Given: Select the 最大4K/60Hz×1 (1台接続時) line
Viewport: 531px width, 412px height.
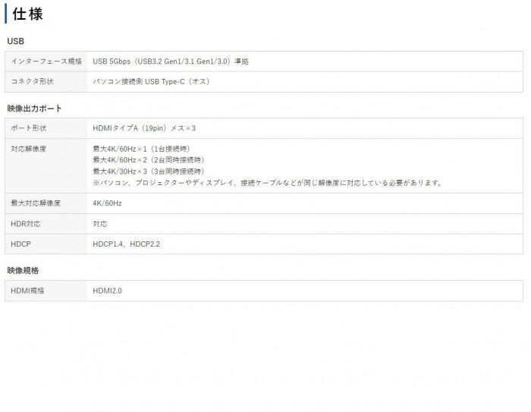Looking at the screenshot, I should pos(142,149).
